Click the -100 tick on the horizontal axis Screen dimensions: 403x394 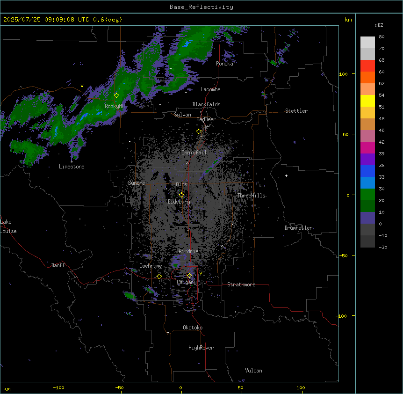coord(58,387)
